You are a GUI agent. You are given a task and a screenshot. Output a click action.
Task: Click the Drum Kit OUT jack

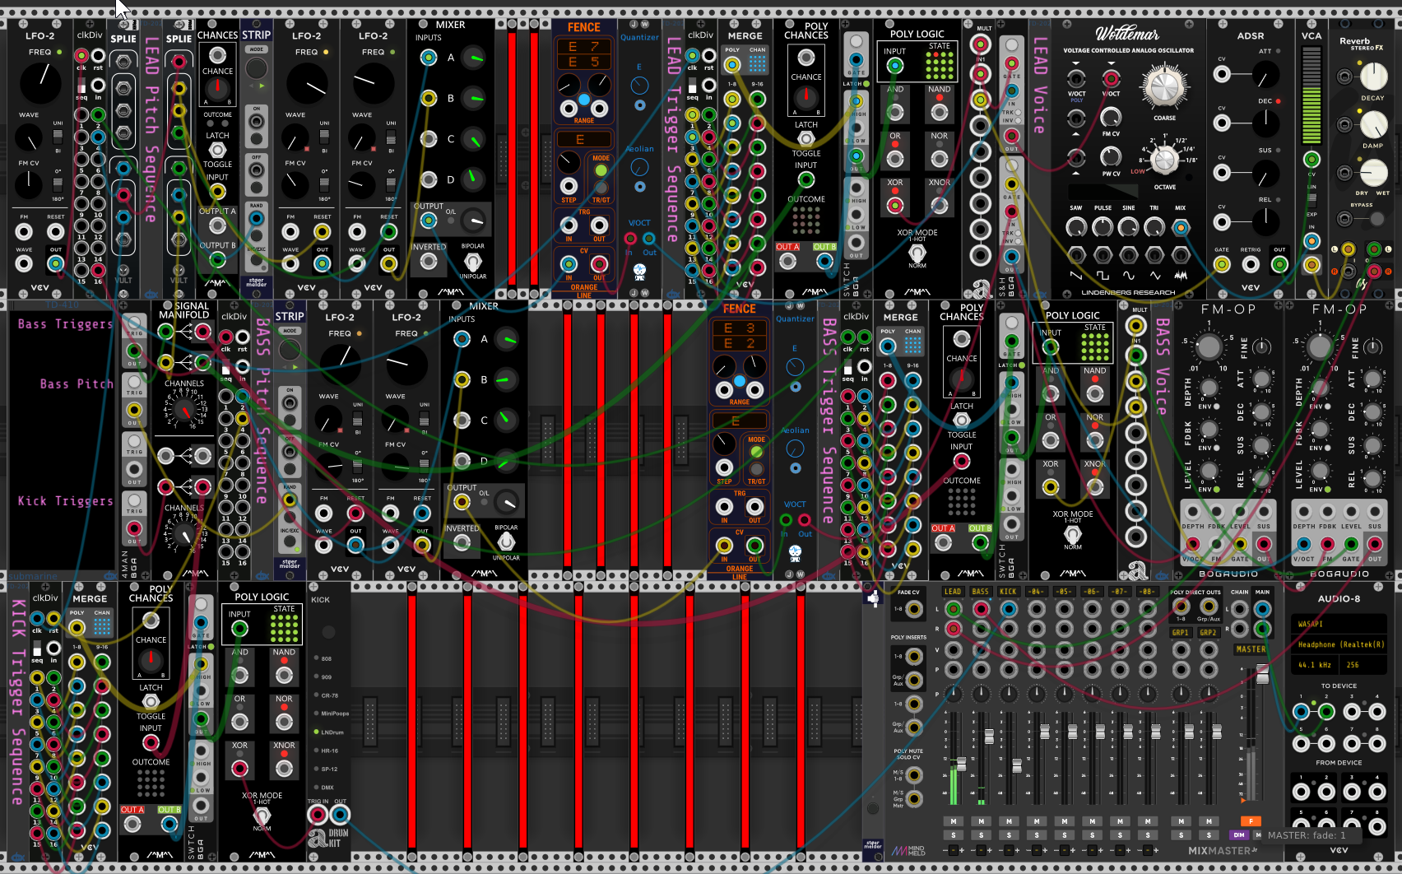[340, 815]
